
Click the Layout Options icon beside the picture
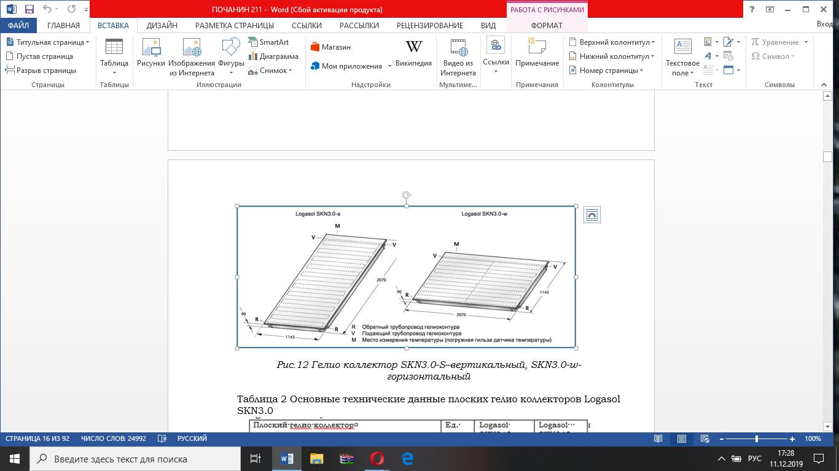click(x=591, y=215)
